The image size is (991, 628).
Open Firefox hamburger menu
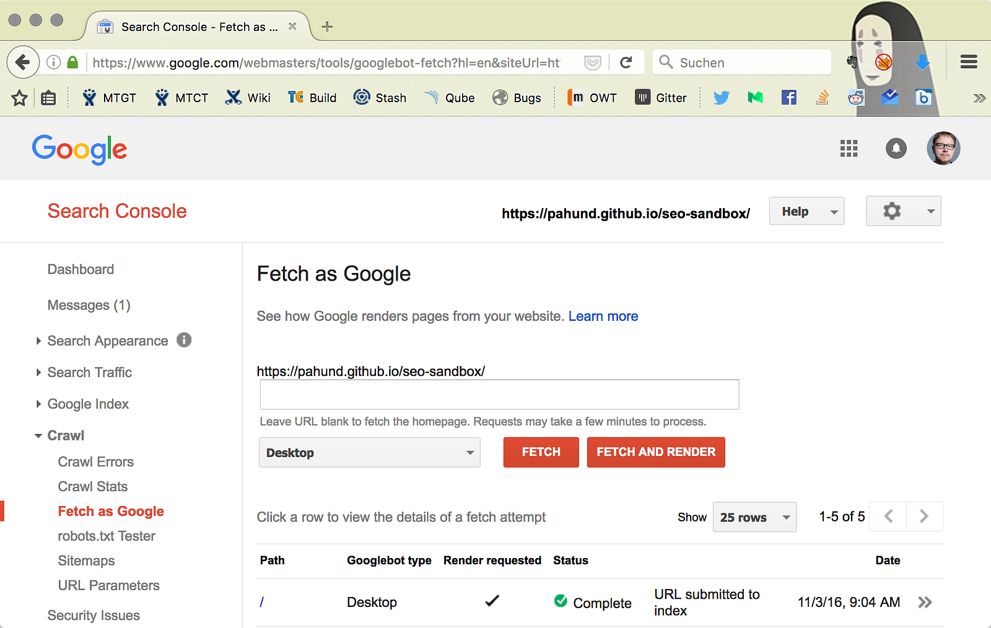[969, 62]
